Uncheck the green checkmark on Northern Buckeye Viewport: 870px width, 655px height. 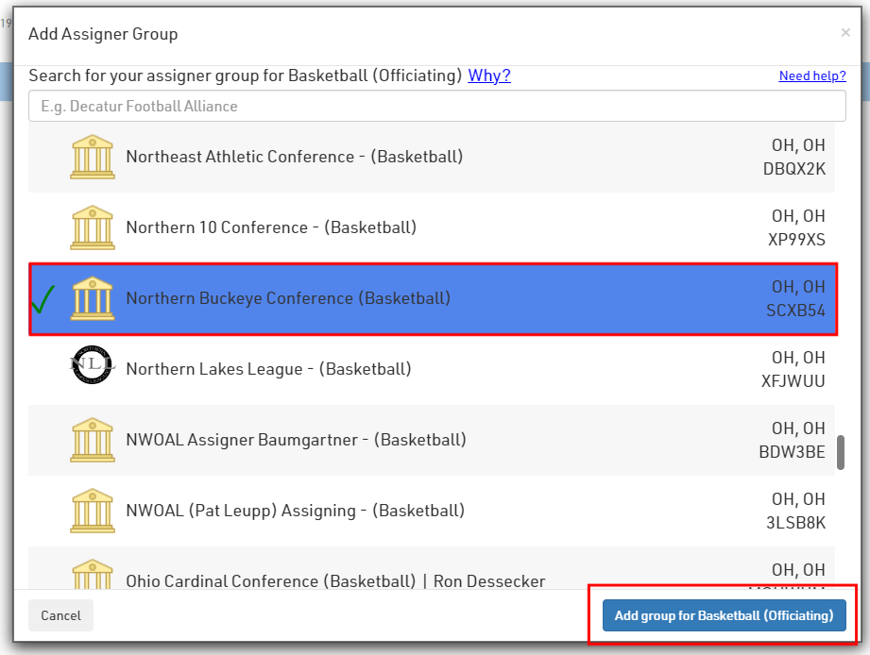[x=43, y=299]
